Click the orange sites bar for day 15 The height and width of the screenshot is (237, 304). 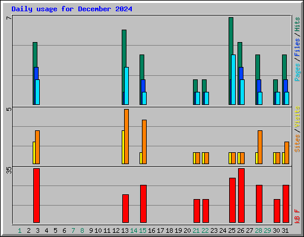coord(144,142)
